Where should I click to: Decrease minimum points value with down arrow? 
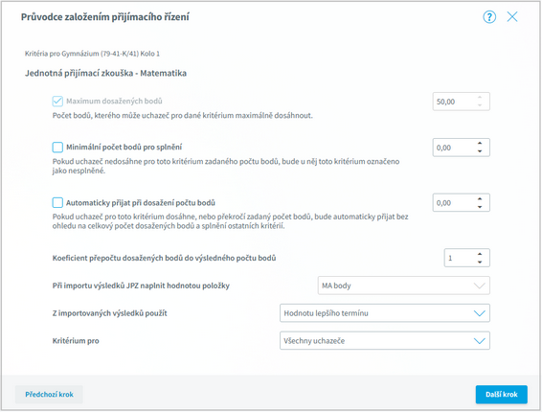pyautogui.click(x=480, y=151)
